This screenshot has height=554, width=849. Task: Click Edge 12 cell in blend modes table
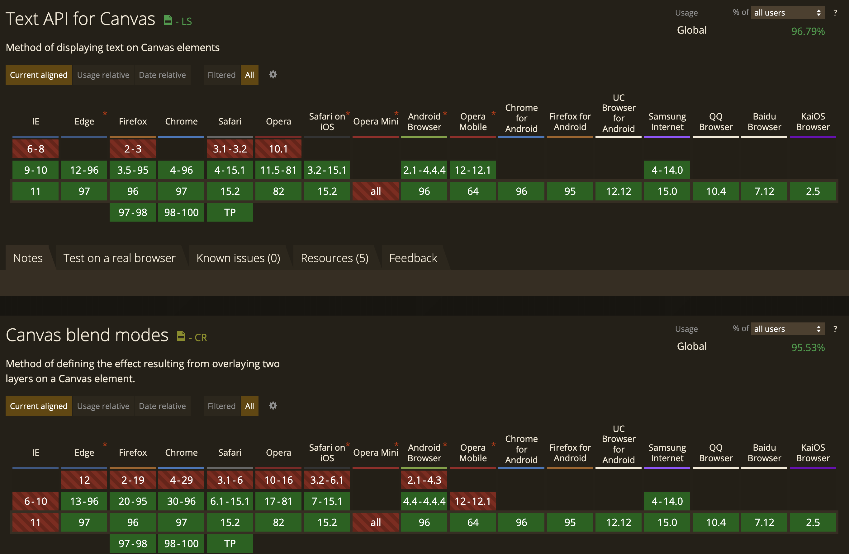point(84,480)
